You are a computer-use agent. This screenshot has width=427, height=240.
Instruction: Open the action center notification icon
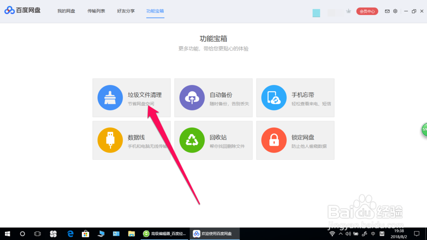point(417,234)
